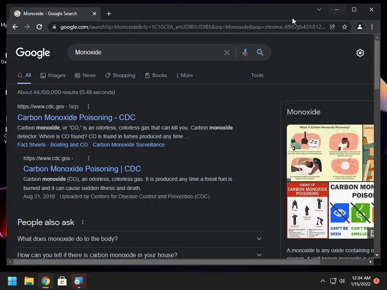Submit search with magnifying glass icon

pyautogui.click(x=260, y=52)
